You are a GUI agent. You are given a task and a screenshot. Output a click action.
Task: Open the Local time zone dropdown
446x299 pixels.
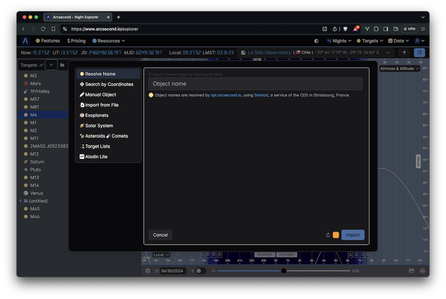(161, 255)
